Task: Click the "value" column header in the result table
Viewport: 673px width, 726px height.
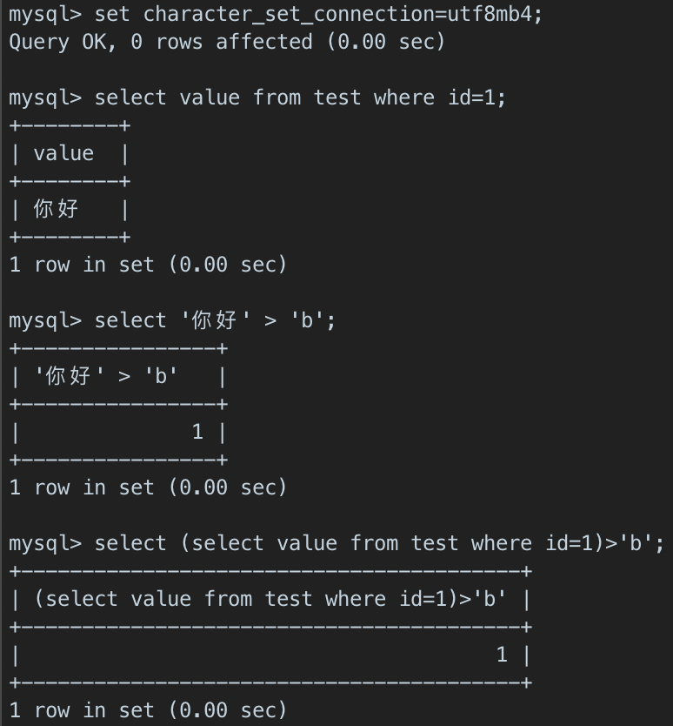Action: [63, 154]
